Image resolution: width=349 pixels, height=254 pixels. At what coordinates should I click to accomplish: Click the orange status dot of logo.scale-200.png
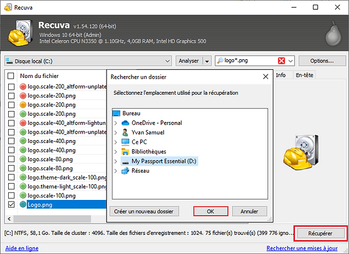tap(23, 105)
